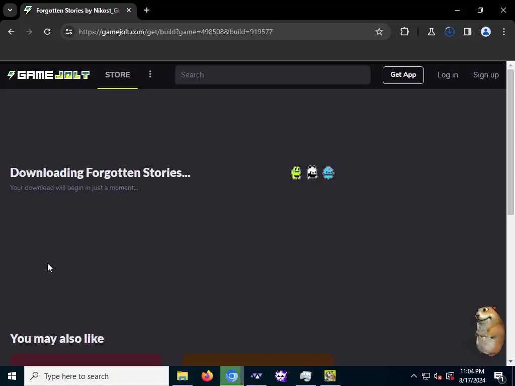Image resolution: width=515 pixels, height=386 pixels.
Task: Click the You may also like heading
Action: (57, 338)
